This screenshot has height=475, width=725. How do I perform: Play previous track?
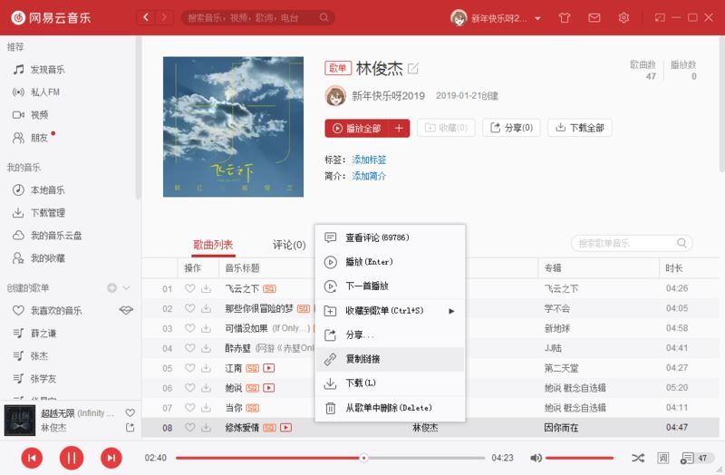(32, 458)
